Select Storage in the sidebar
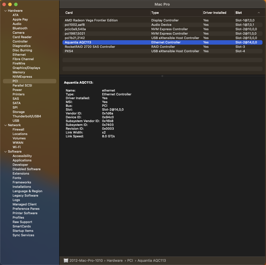The image size is (266, 265). (19, 112)
